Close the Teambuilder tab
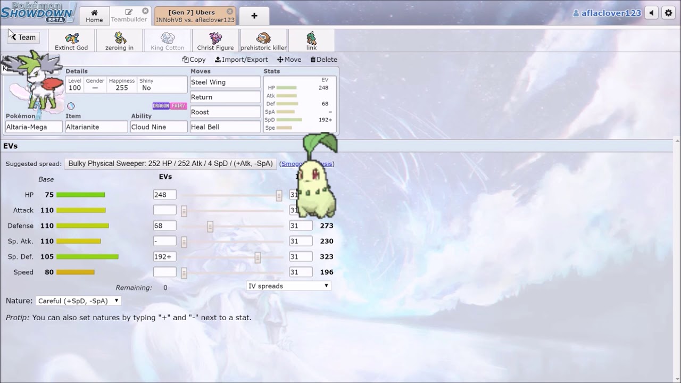 pos(145,11)
